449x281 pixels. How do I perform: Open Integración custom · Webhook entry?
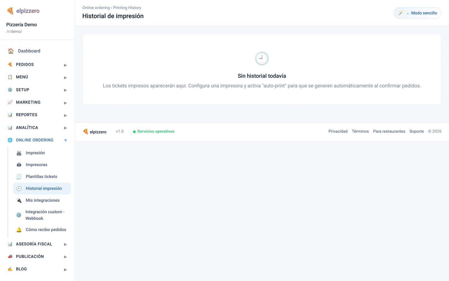42,215
